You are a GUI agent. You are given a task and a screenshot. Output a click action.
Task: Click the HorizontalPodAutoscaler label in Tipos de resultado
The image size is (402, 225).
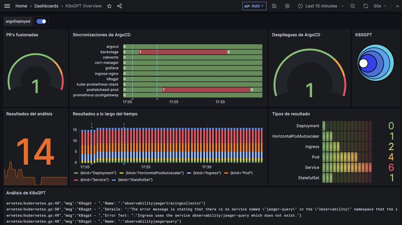click(x=296, y=136)
